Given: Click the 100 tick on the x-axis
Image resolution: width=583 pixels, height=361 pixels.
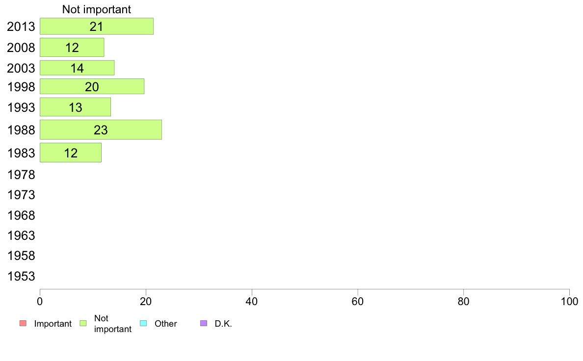Looking at the screenshot, I should (569, 301).
